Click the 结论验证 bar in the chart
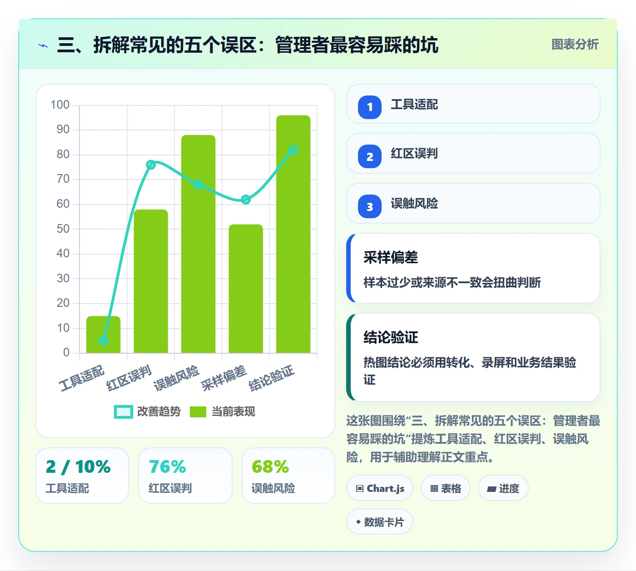 293,234
